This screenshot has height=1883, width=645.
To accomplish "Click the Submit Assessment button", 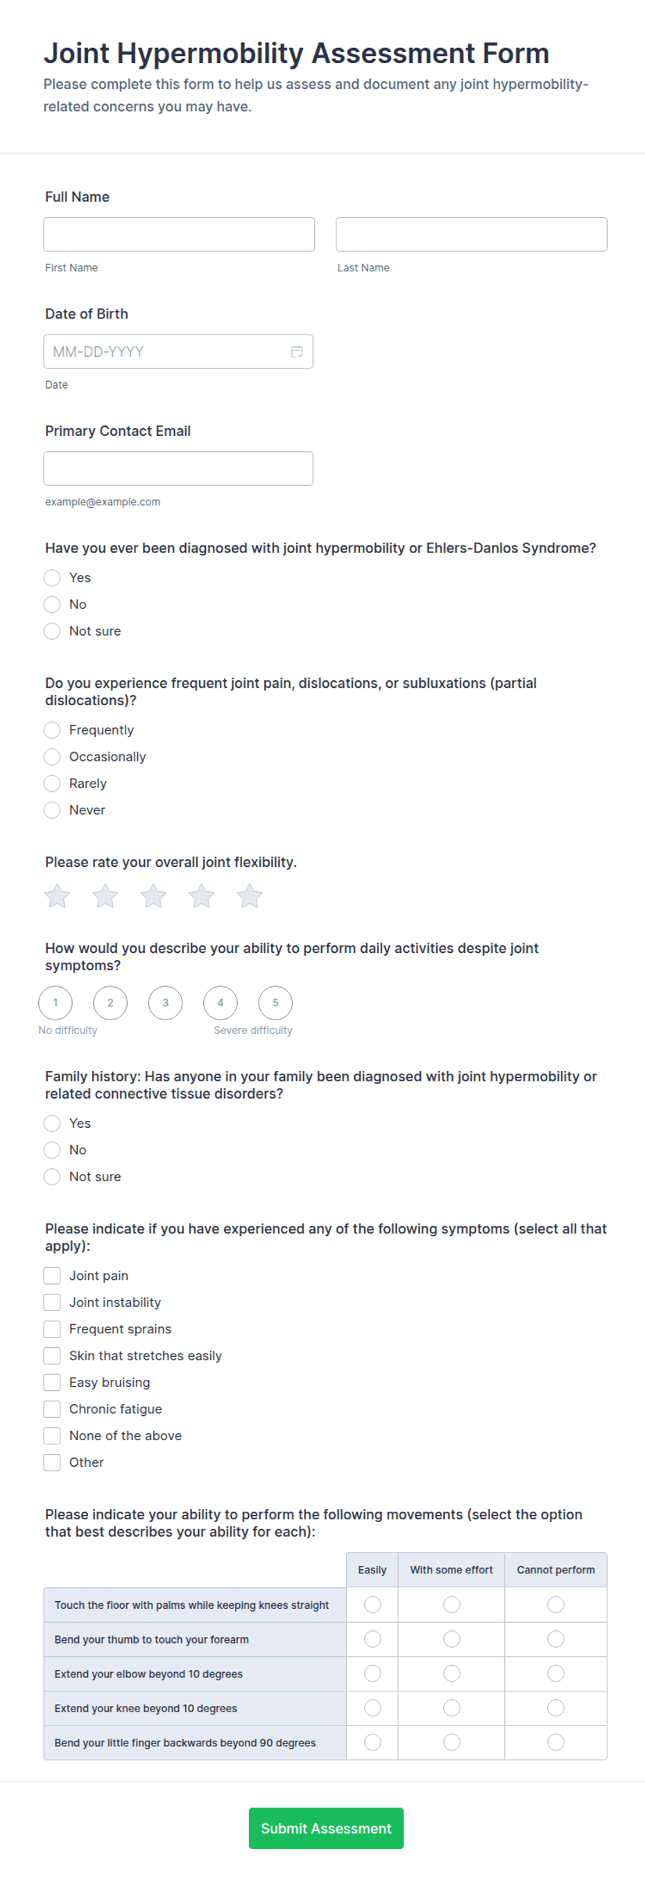I will pos(326,1827).
